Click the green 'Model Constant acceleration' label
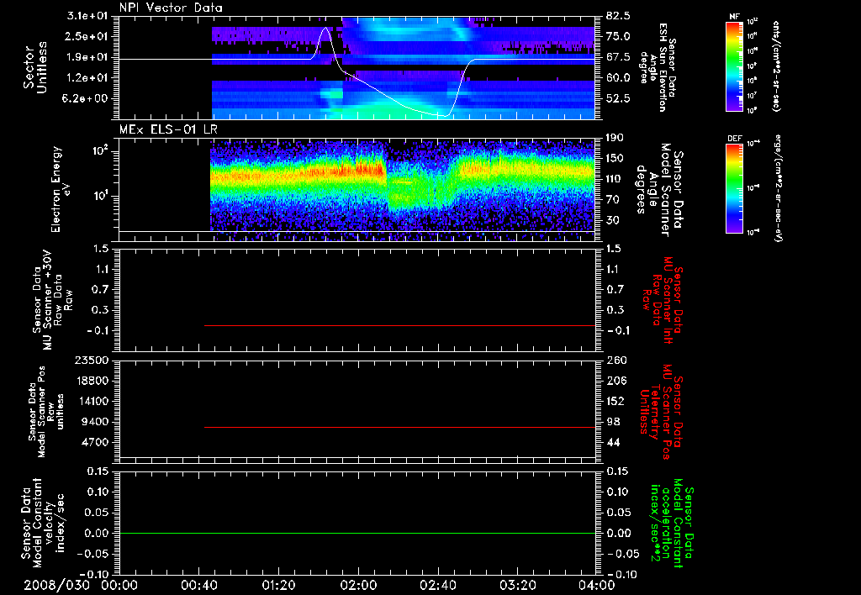The width and height of the screenshot is (861, 595). click(671, 523)
